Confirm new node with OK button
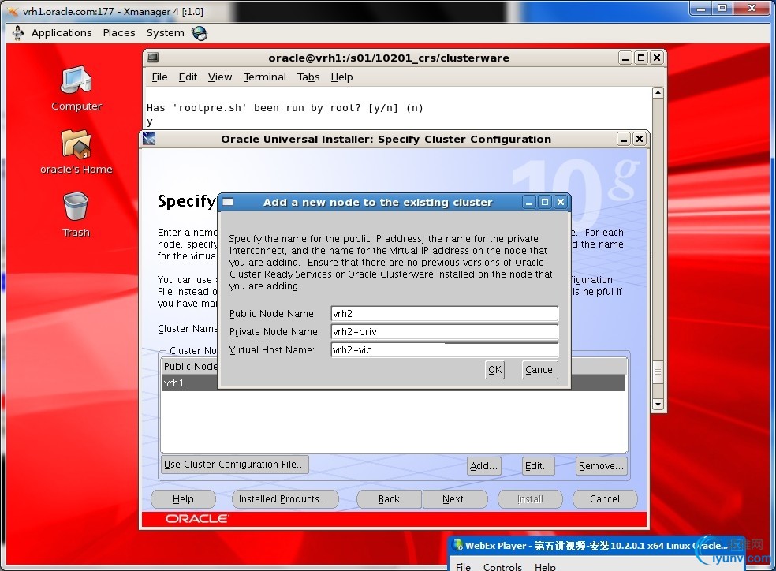Image resolution: width=776 pixels, height=571 pixels. (x=495, y=370)
